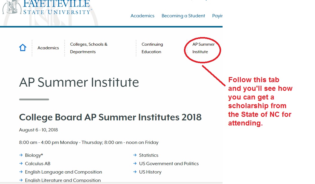The width and height of the screenshot is (315, 184).
Task: Open the partially visible Paying menu item
Action: (x=217, y=16)
